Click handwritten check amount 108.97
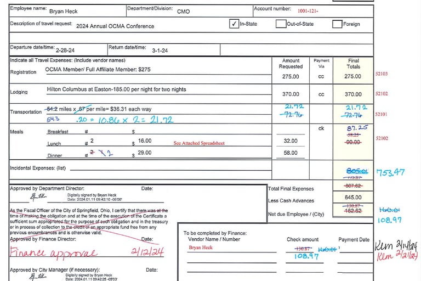The width and height of the screenshot is (421, 281). click(306, 256)
